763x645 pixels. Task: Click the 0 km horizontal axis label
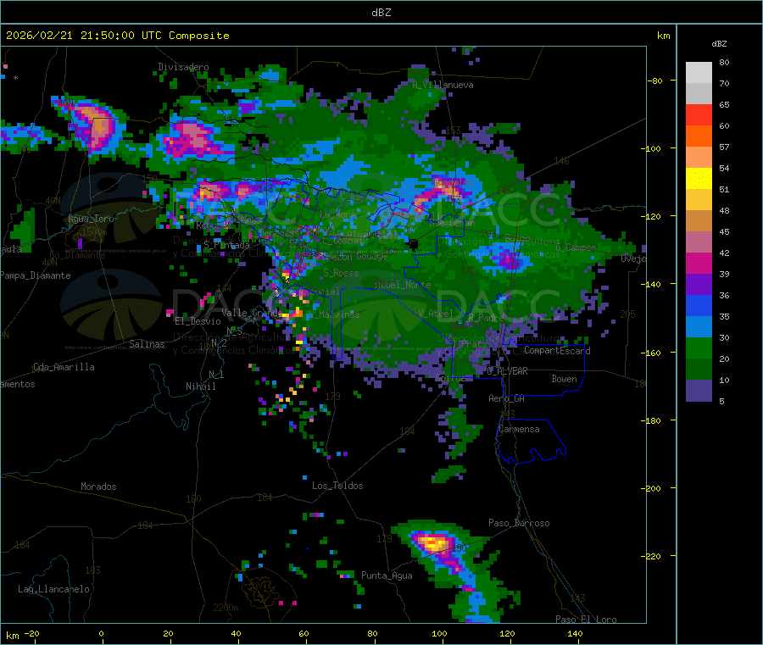pos(101,633)
